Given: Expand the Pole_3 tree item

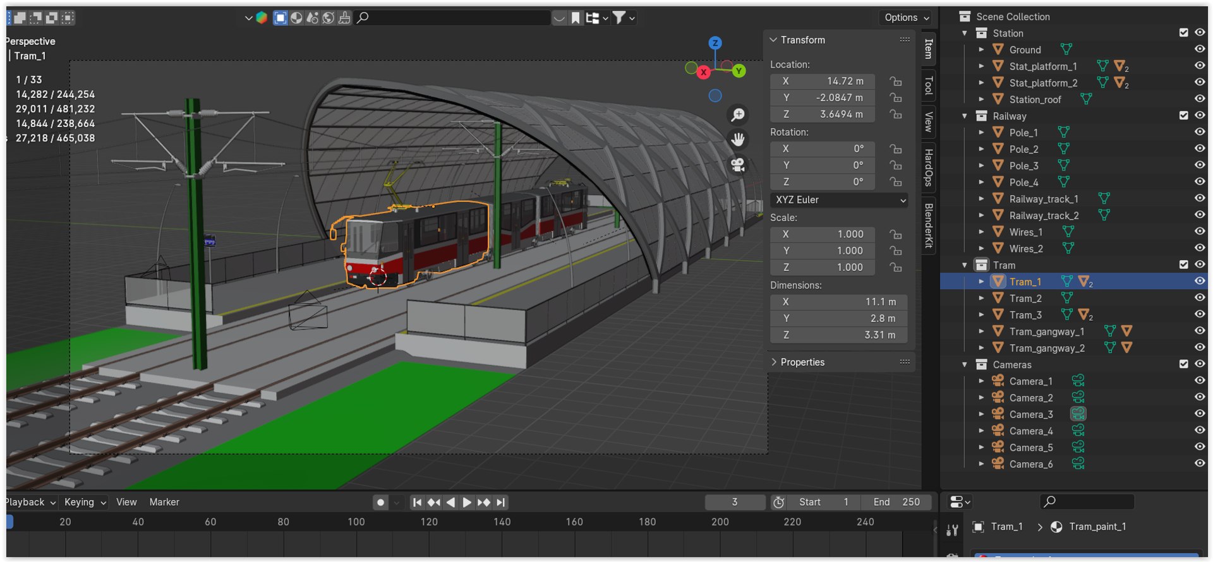Looking at the screenshot, I should [x=981, y=166].
